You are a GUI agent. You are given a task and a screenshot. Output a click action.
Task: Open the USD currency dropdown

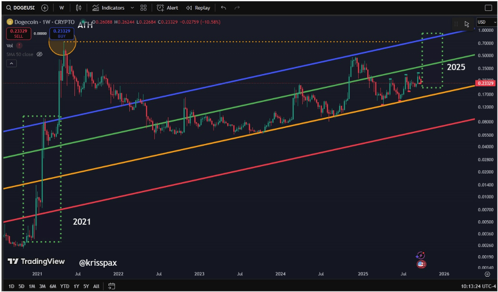coord(486,22)
